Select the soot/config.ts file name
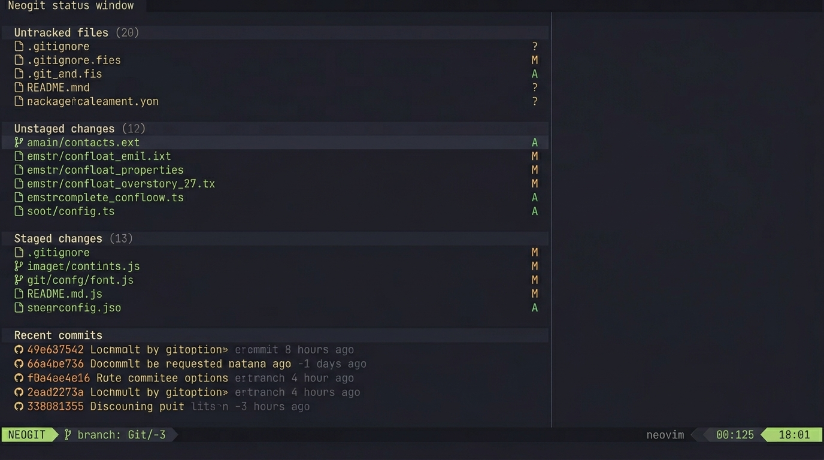Image resolution: width=824 pixels, height=460 pixels. (71, 211)
